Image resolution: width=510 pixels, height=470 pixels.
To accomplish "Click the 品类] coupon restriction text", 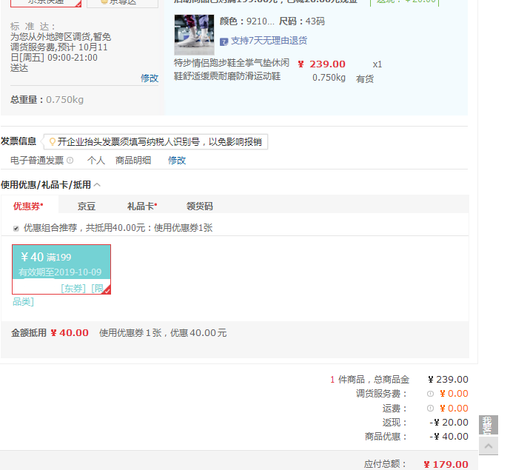I will pos(23,302).
